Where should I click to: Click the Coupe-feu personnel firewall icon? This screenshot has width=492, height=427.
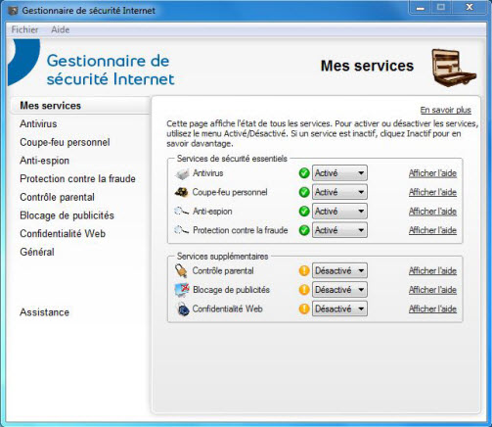click(x=182, y=192)
